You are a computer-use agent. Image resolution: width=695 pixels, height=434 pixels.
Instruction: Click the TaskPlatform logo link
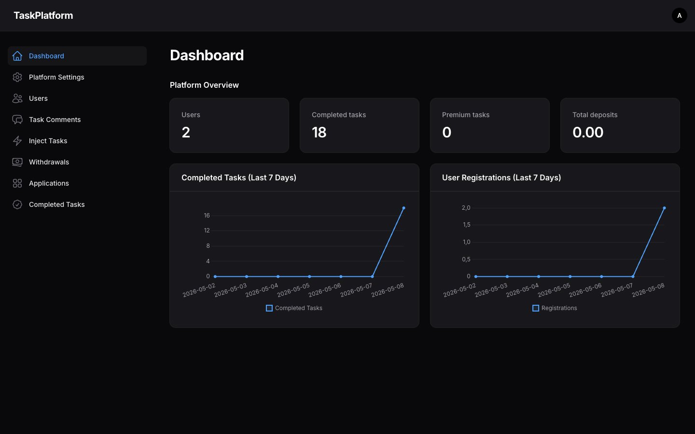point(43,15)
